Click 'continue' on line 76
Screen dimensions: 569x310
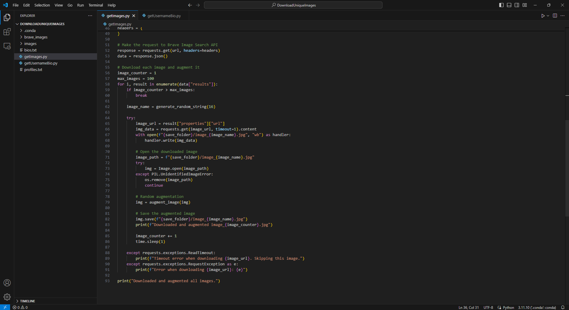[154, 185]
